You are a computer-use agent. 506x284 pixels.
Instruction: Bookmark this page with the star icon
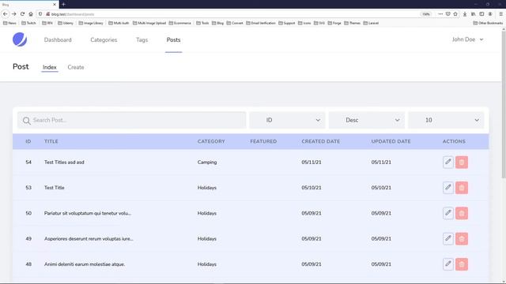tap(455, 14)
